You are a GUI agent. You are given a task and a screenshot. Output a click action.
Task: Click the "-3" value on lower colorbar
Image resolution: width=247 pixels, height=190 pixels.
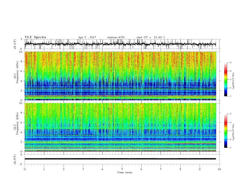(230, 114)
